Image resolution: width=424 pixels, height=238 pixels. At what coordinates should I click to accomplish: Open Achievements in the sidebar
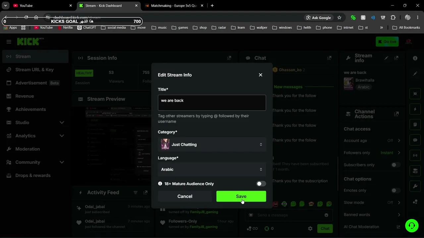(x=35, y=109)
